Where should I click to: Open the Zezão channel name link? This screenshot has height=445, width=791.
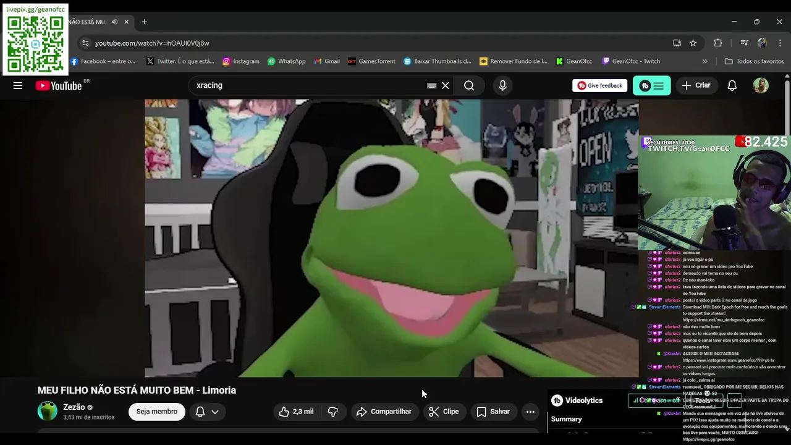coord(74,407)
